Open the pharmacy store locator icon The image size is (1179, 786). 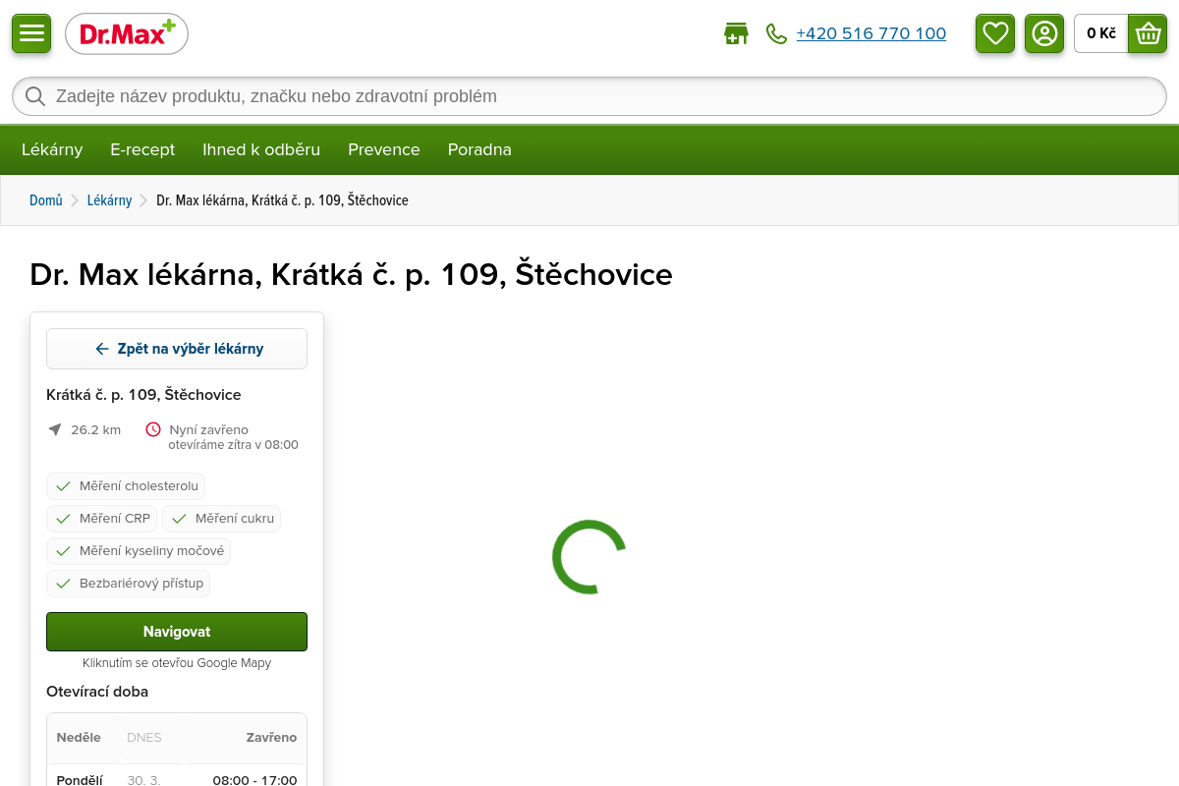pos(736,34)
